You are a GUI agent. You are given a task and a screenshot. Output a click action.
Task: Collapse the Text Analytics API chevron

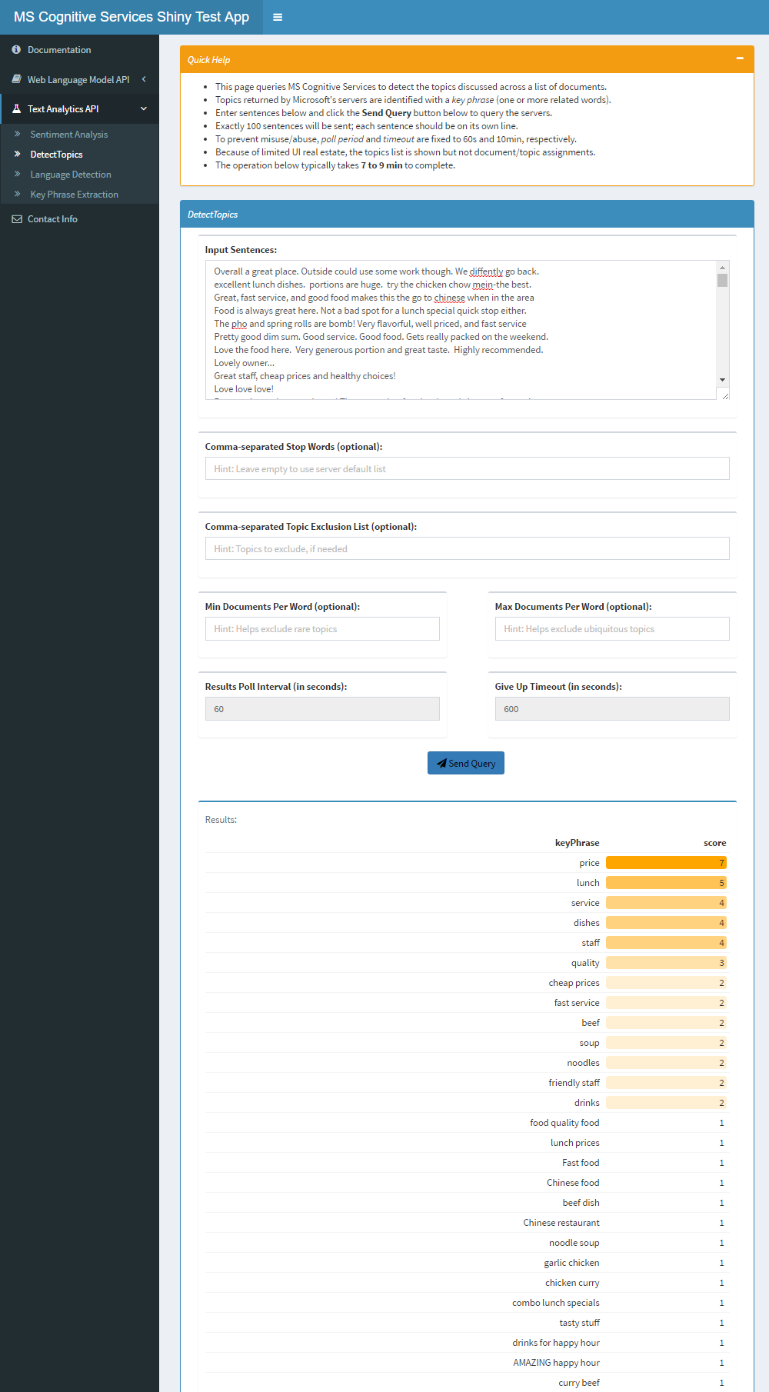(144, 108)
